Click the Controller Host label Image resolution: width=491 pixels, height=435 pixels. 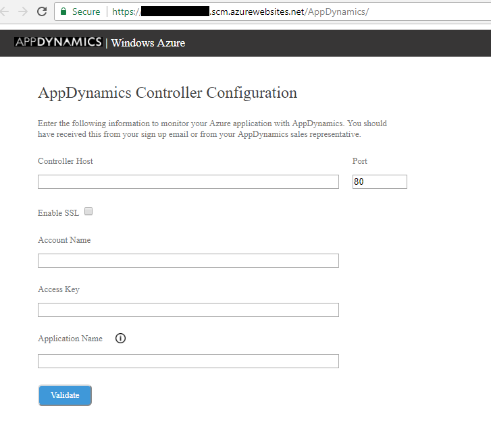point(66,161)
